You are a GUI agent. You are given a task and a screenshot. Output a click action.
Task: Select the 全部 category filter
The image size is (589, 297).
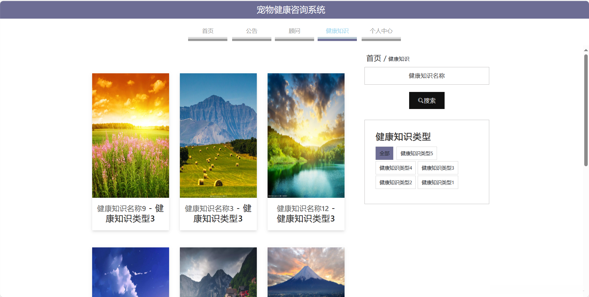(x=384, y=153)
